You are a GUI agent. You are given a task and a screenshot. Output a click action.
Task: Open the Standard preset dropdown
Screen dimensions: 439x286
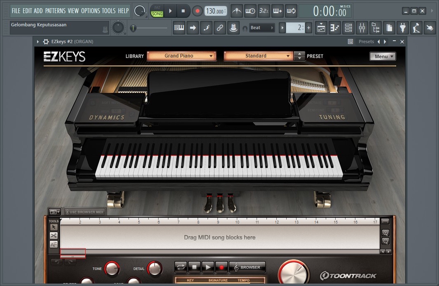[x=258, y=56]
